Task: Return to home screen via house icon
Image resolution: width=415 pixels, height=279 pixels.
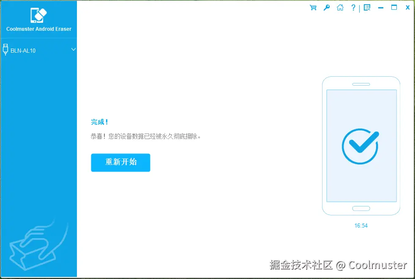Action: (340, 7)
